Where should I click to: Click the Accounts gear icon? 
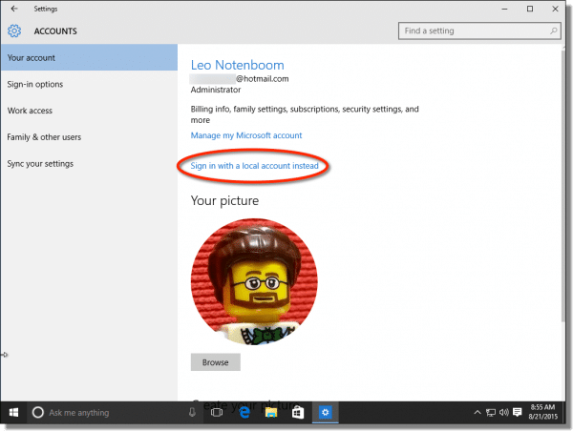(x=14, y=31)
